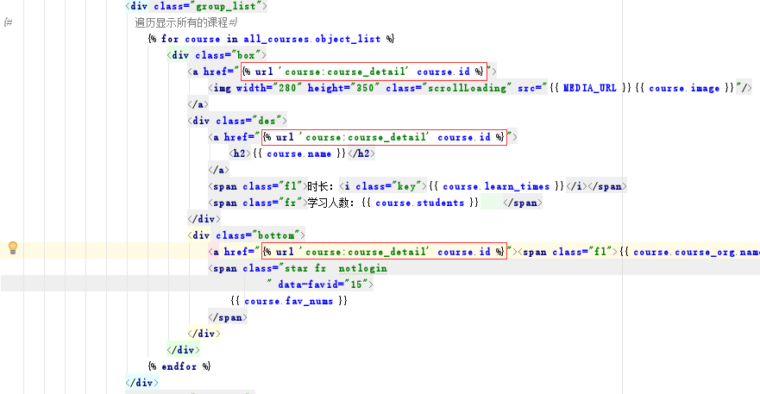
Task: Click the span class="fr" opening tag
Action: pos(258,203)
